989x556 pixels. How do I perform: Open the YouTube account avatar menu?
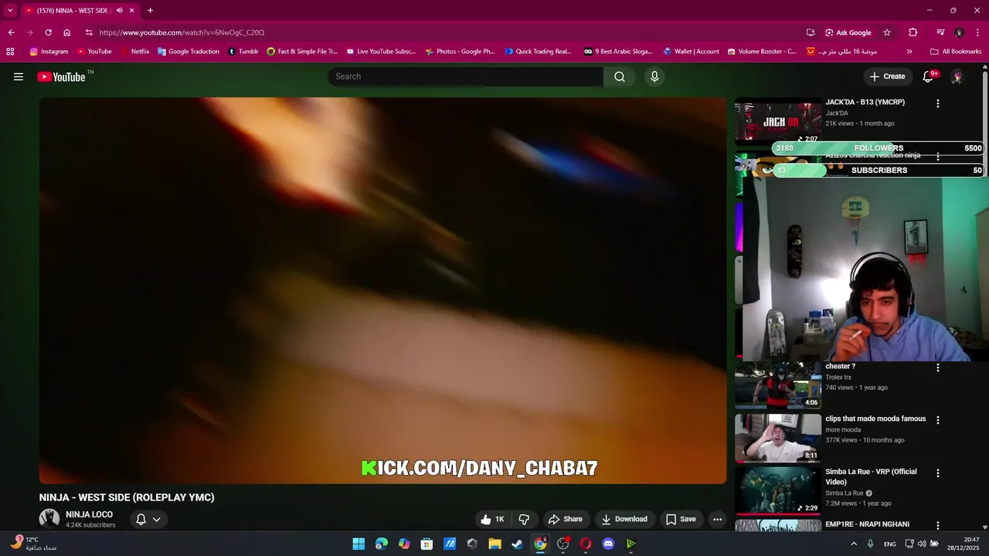coord(957,76)
